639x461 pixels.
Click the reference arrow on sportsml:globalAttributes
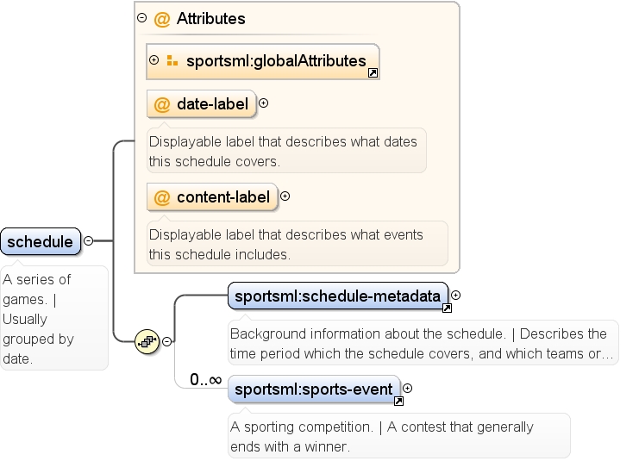pos(373,73)
